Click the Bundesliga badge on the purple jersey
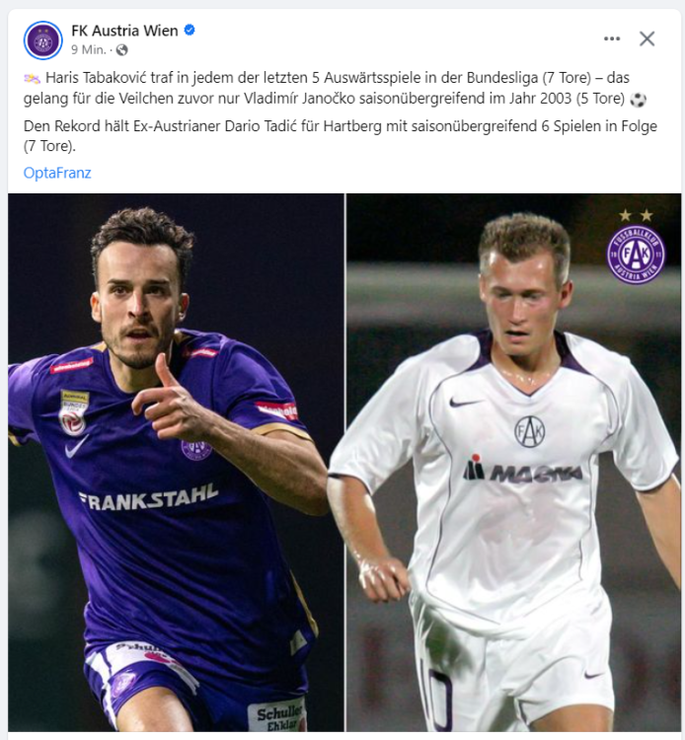Viewport: 685px width, 740px height. (x=73, y=412)
